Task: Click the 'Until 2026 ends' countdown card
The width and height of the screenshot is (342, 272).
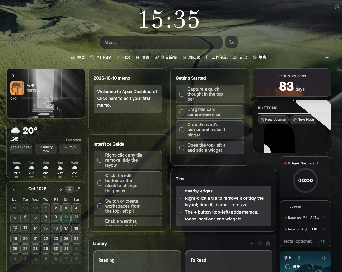Action: (292, 82)
